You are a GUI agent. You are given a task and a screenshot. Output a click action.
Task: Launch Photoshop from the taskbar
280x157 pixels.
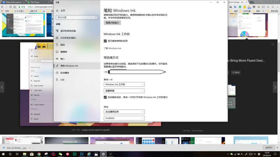82,154
